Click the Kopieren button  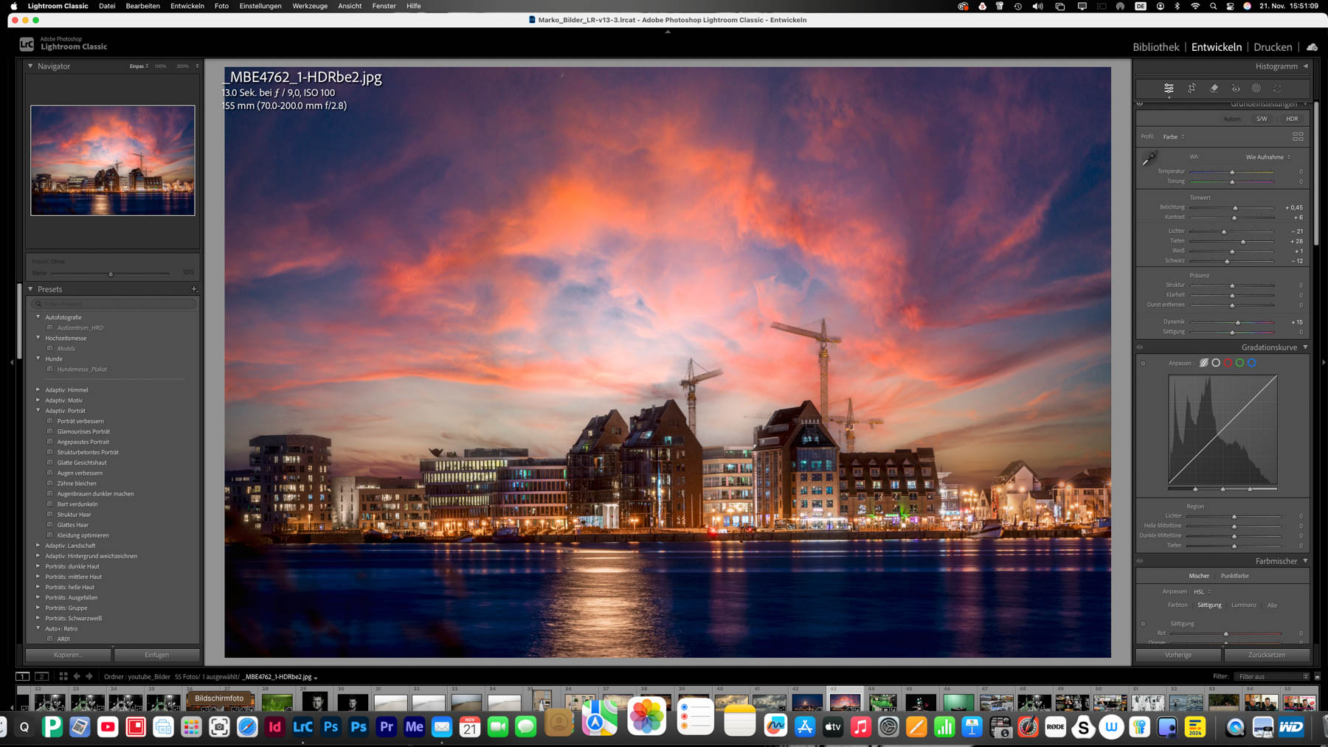pyautogui.click(x=68, y=655)
